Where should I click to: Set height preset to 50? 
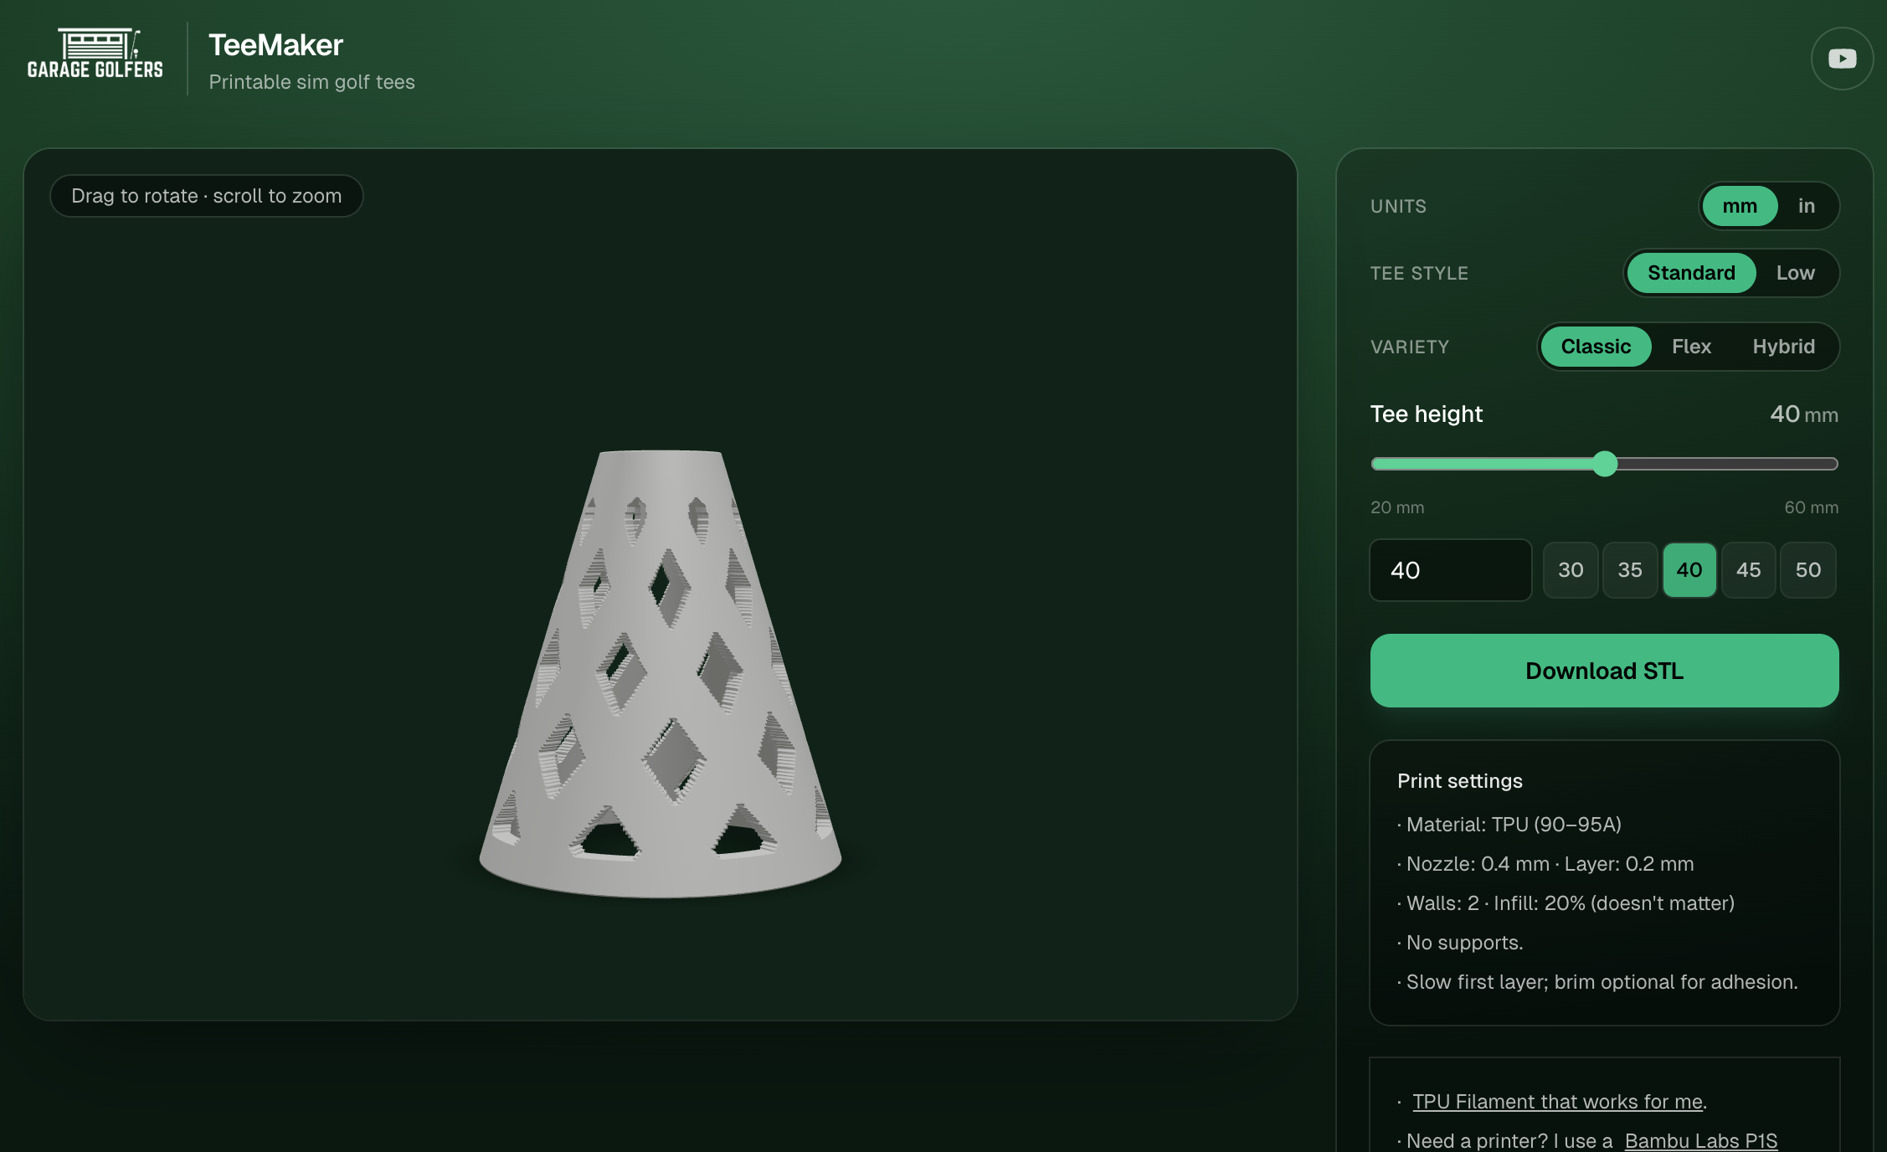click(x=1807, y=570)
